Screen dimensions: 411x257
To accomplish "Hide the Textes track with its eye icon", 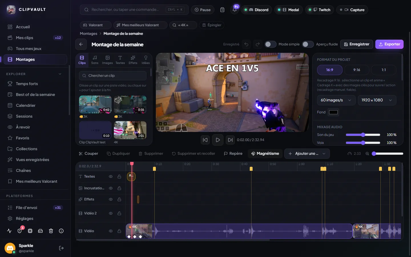I will click(x=111, y=176).
